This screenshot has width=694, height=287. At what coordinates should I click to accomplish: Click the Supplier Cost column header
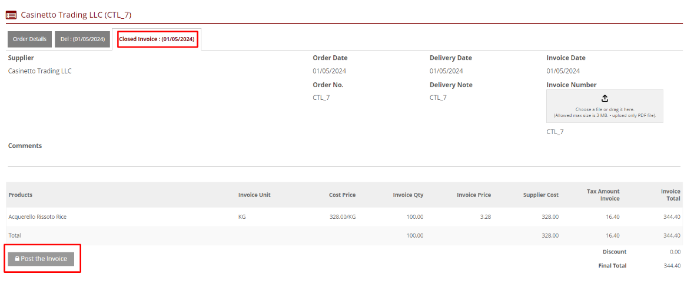tap(540, 195)
